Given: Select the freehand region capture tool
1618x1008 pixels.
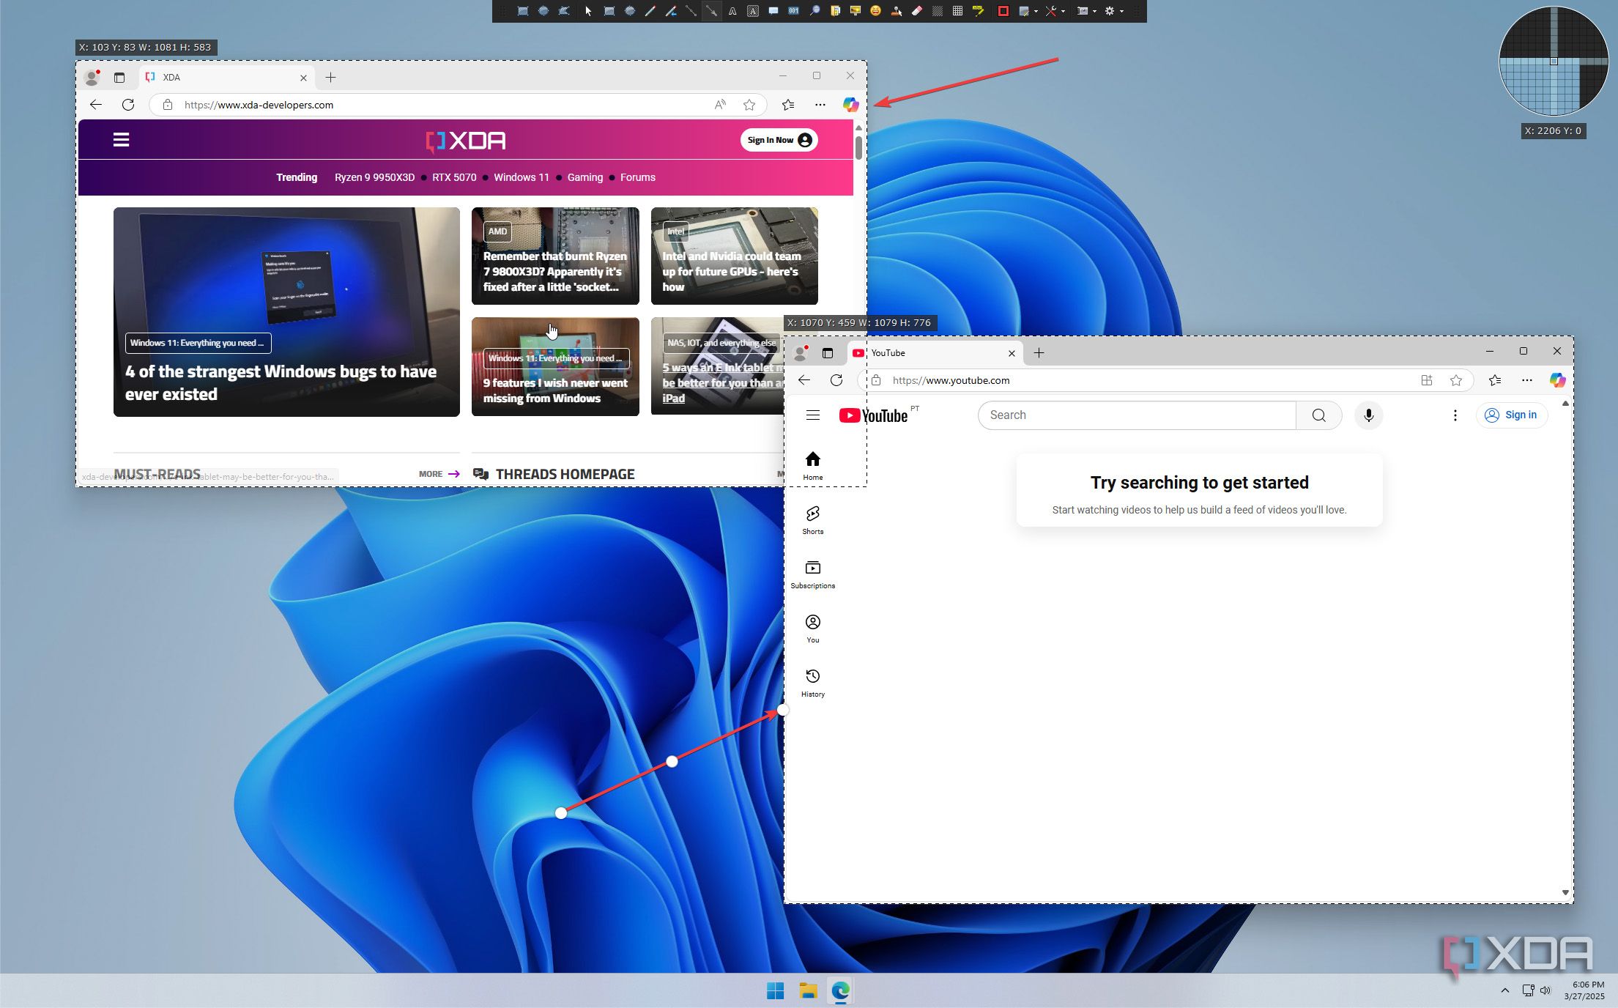Looking at the screenshot, I should click(563, 11).
